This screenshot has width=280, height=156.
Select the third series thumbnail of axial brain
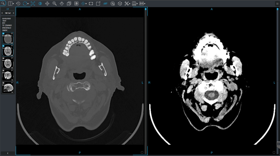pyautogui.click(x=8, y=63)
